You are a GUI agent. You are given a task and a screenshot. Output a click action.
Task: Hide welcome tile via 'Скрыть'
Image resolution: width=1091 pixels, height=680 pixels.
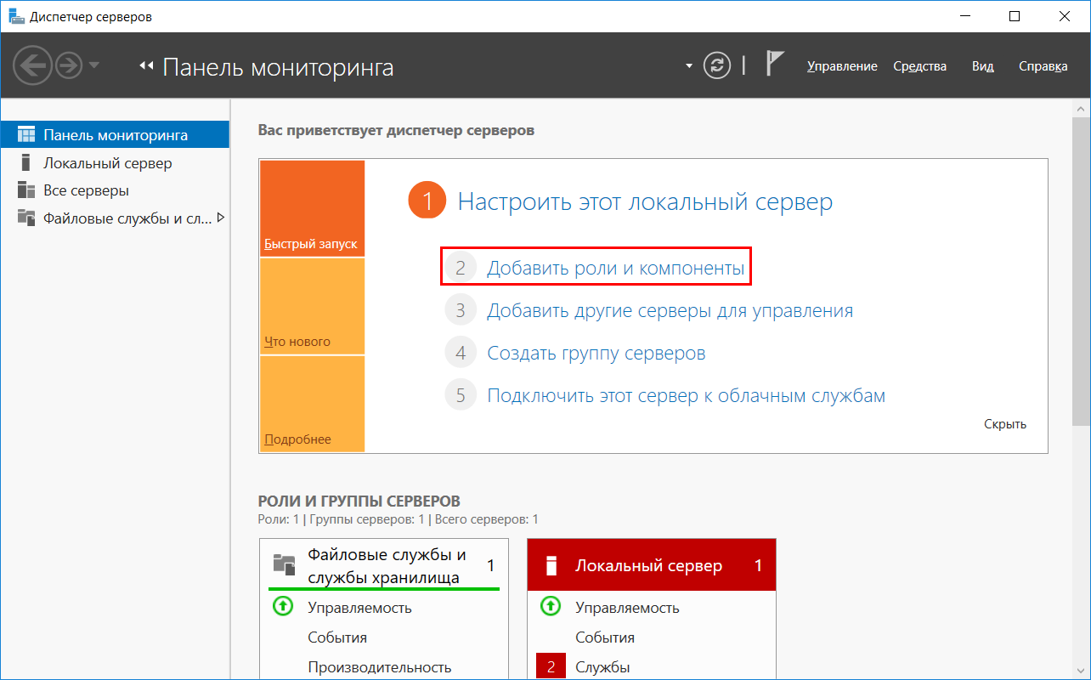coord(1004,424)
